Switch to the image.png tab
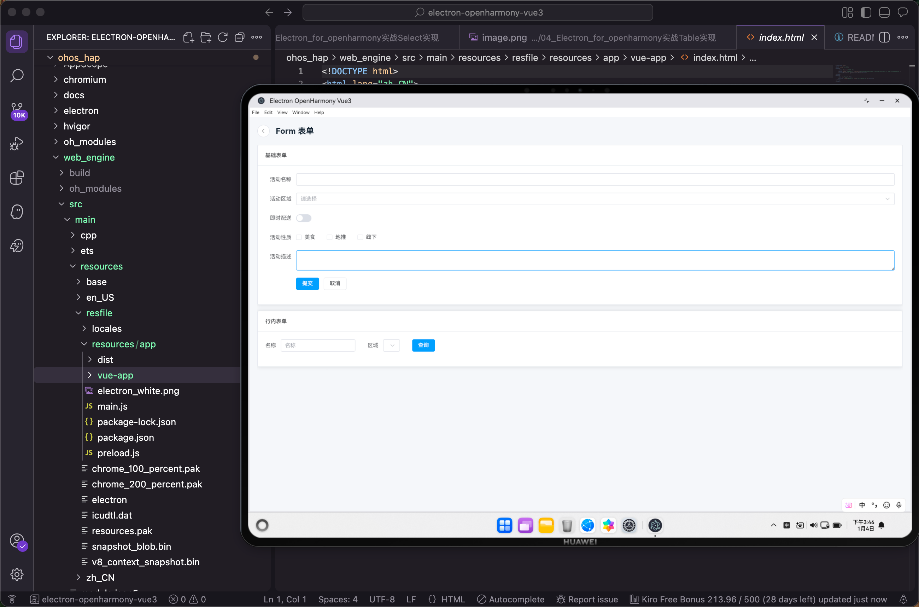Image resolution: width=919 pixels, height=607 pixels. tap(504, 37)
